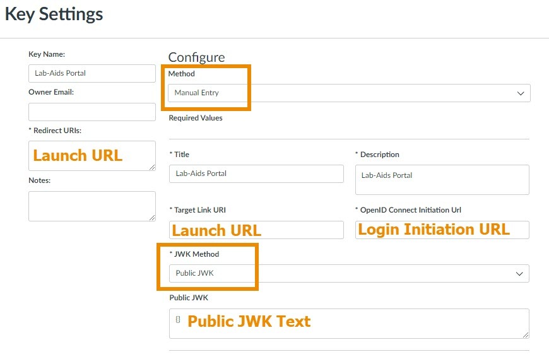Image resolution: width=549 pixels, height=364 pixels.
Task: Grab the Redirect URIs textarea resize handle
Action: tap(152, 167)
